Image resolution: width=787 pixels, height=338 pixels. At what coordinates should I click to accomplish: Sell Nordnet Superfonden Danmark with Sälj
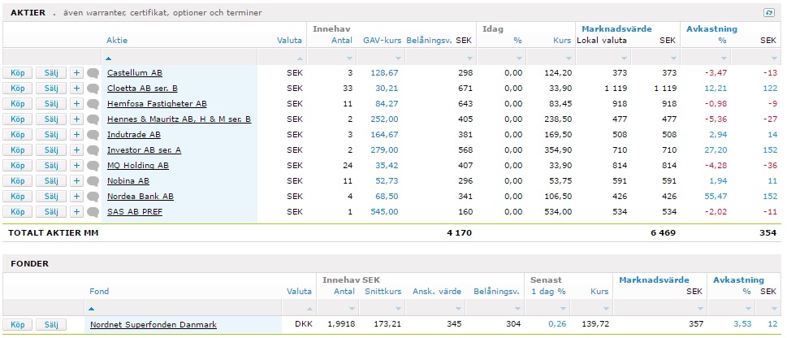pyautogui.click(x=51, y=324)
